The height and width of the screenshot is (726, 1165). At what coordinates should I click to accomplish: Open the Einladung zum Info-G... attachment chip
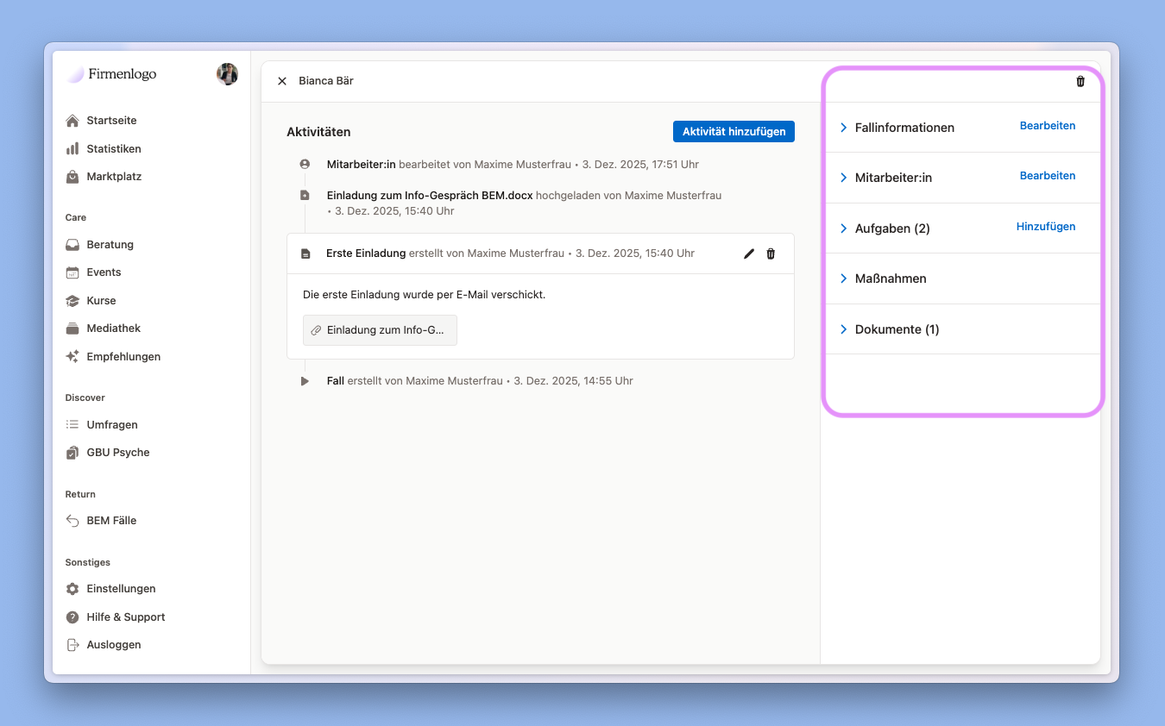click(x=380, y=330)
